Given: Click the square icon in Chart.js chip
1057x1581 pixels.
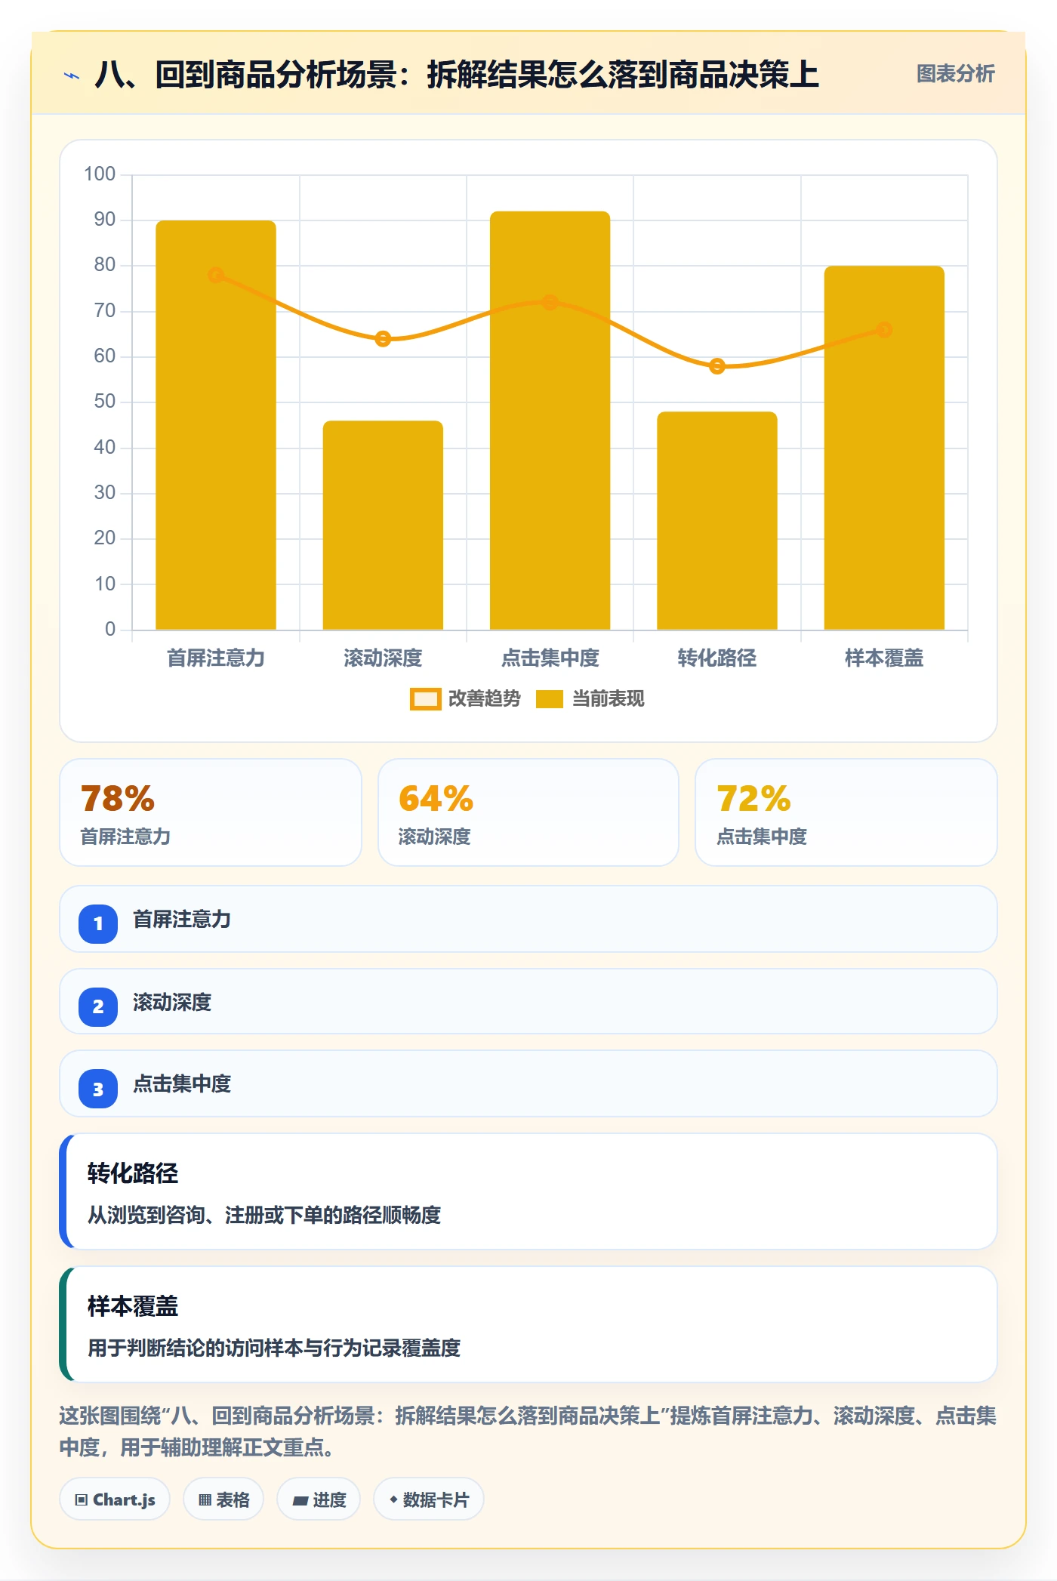Looking at the screenshot, I should tap(82, 1500).
